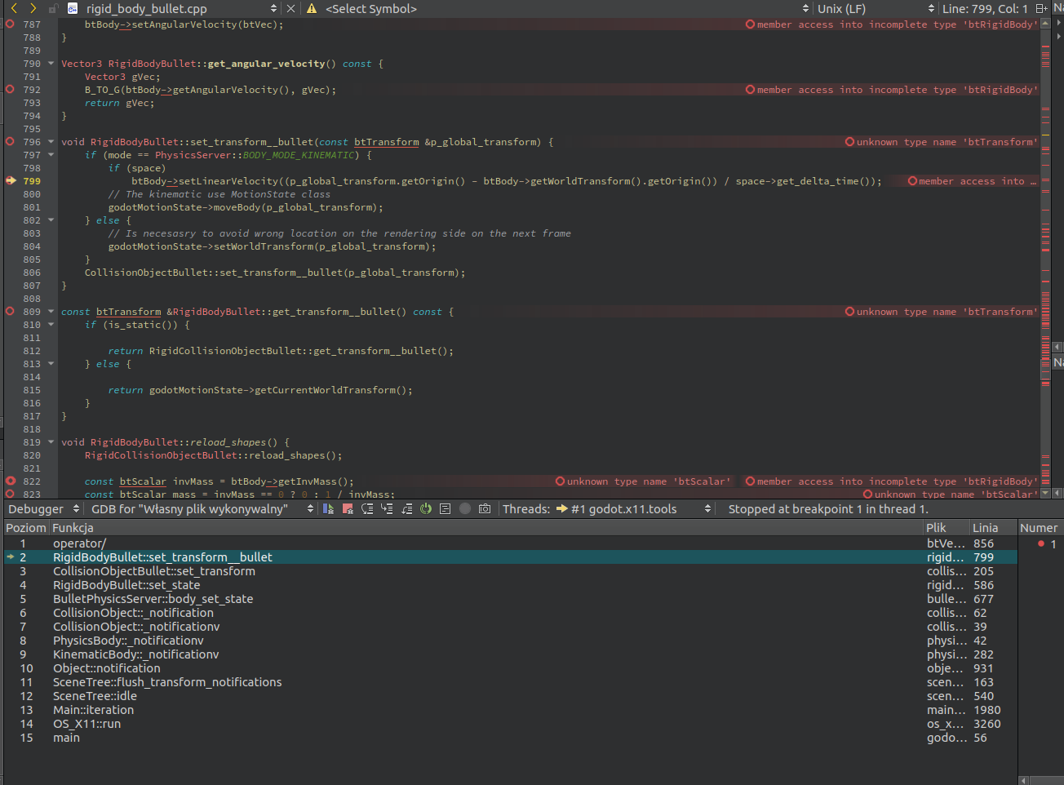This screenshot has width=1064, height=785.
Task: Collapse the fold at line 810
Action: pos(51,324)
